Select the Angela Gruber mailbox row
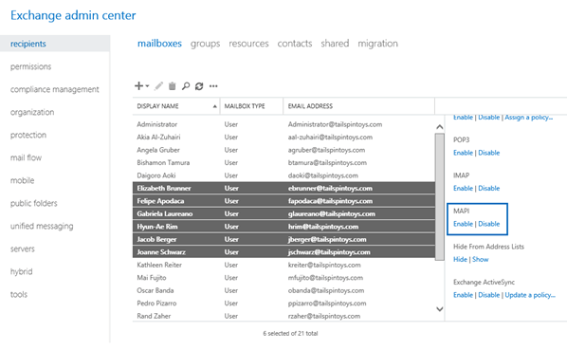 (x=283, y=150)
